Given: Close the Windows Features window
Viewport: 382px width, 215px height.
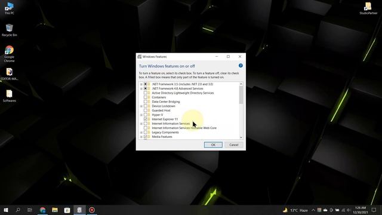Looking at the screenshot, I should coord(240,57).
